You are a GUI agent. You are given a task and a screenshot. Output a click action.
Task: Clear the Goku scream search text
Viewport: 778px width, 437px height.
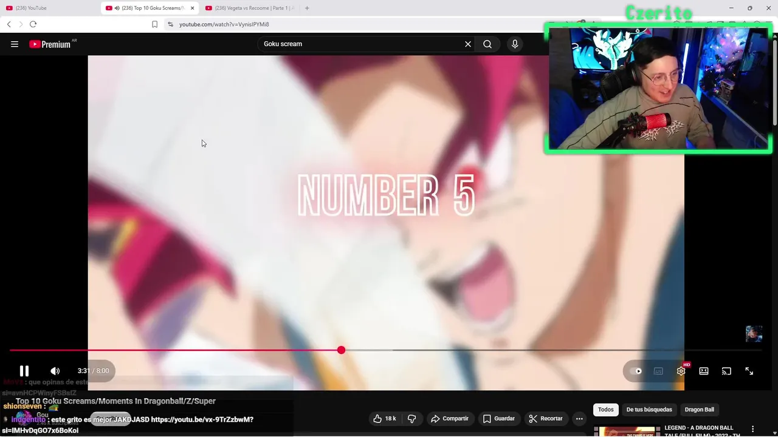pos(468,44)
